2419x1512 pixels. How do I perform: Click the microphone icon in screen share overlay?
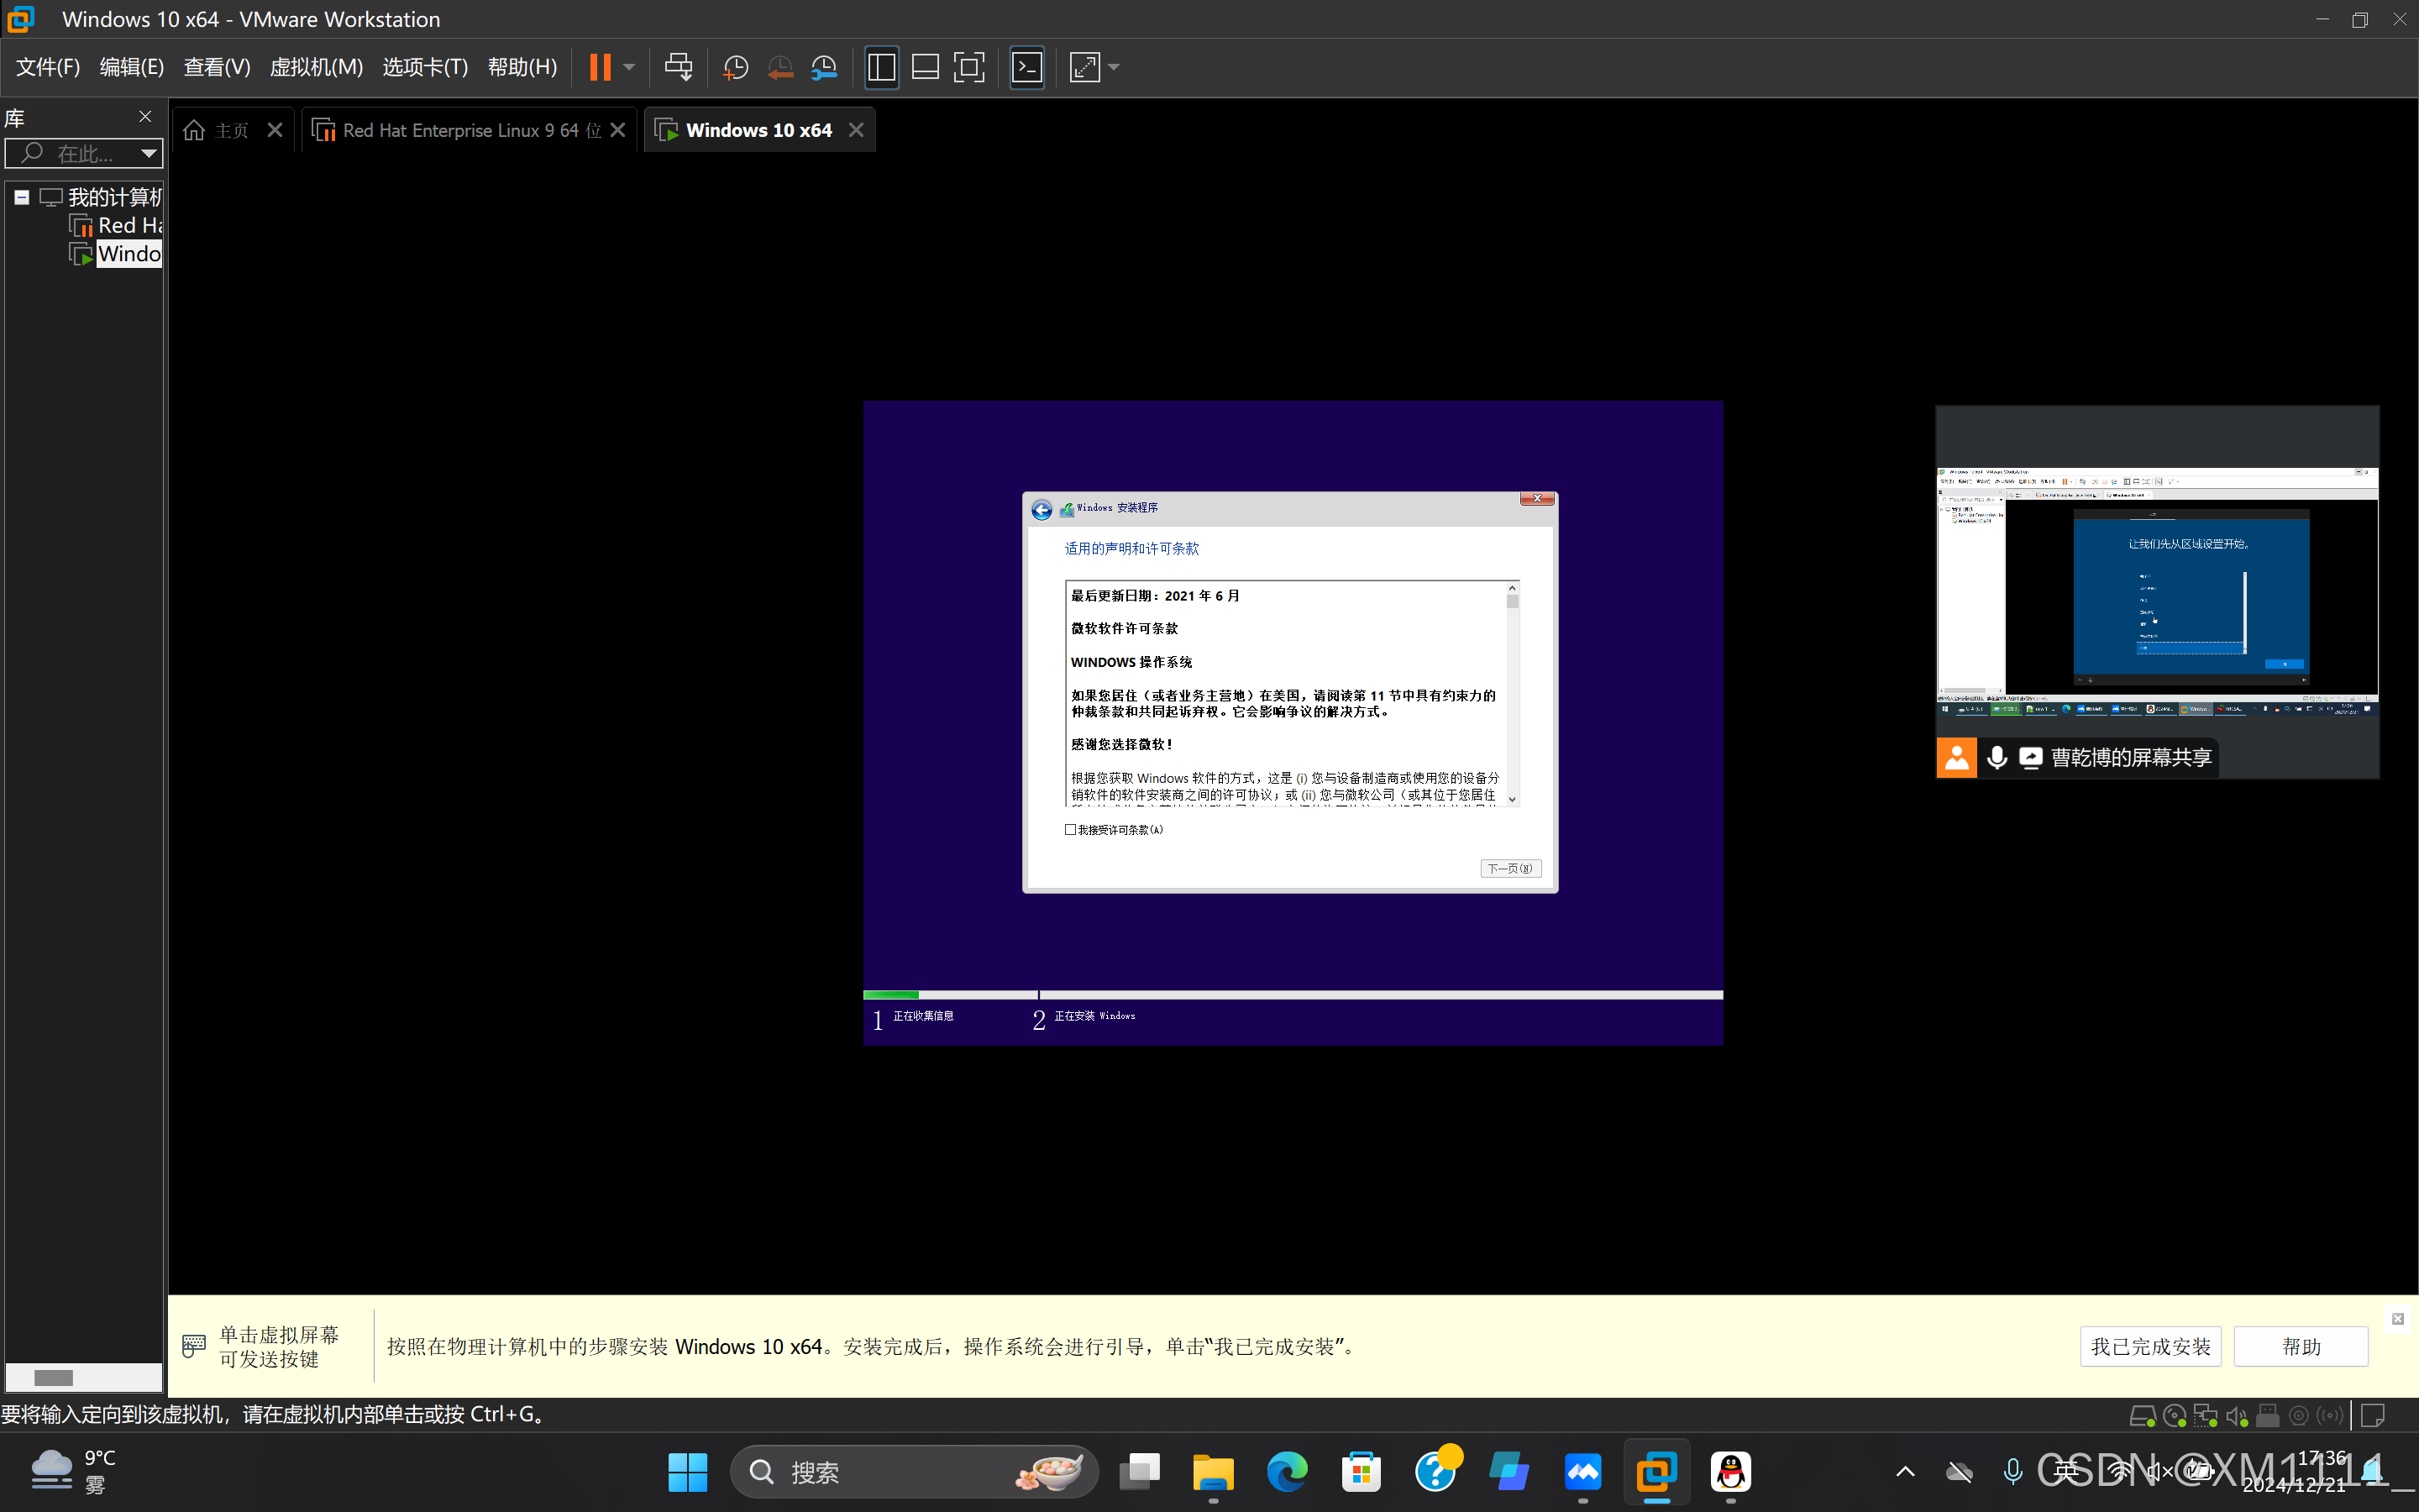[1997, 758]
